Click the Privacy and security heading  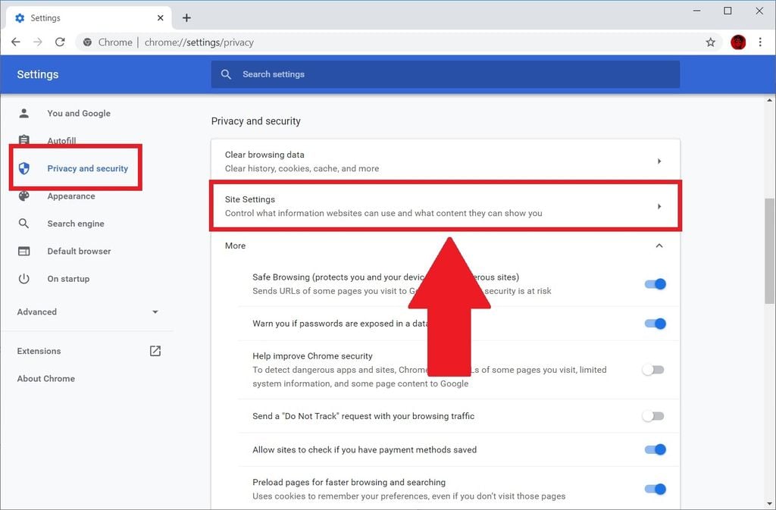pos(256,121)
